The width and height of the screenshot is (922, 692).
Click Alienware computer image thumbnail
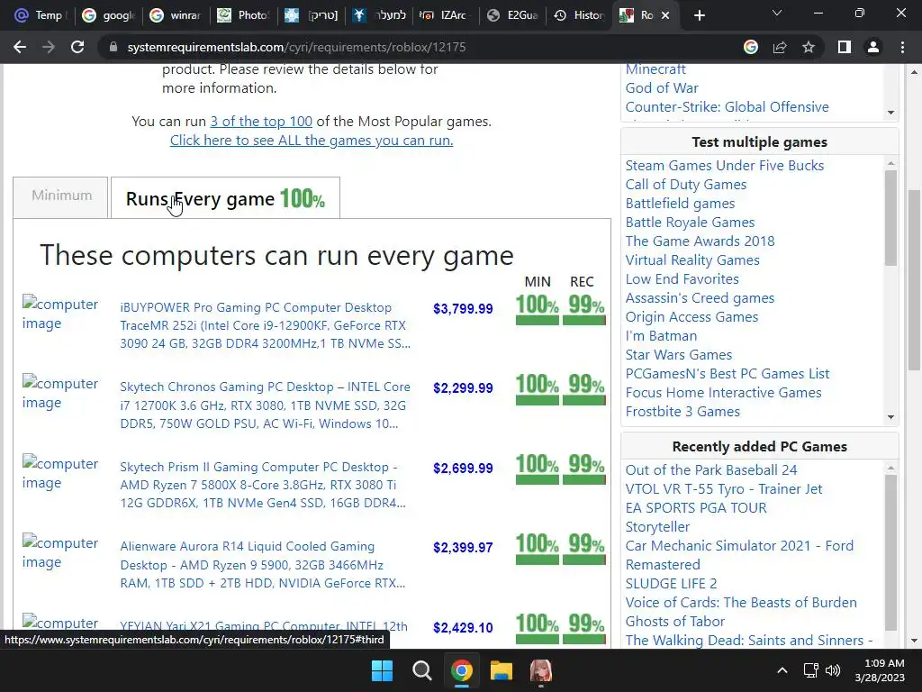click(x=60, y=552)
